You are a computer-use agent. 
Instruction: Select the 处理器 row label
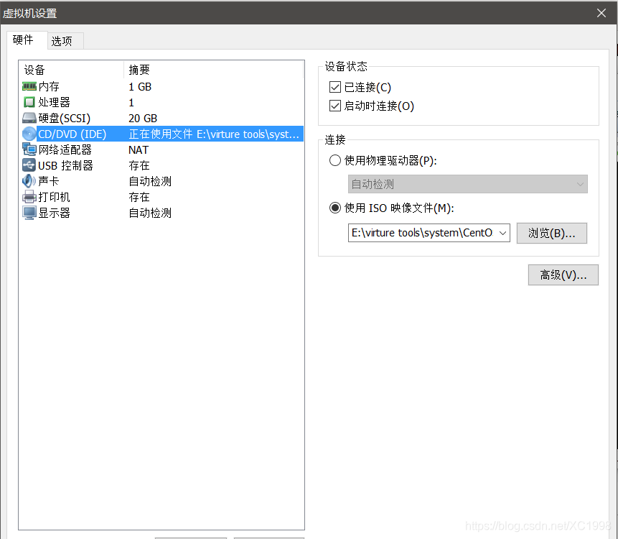(x=54, y=102)
